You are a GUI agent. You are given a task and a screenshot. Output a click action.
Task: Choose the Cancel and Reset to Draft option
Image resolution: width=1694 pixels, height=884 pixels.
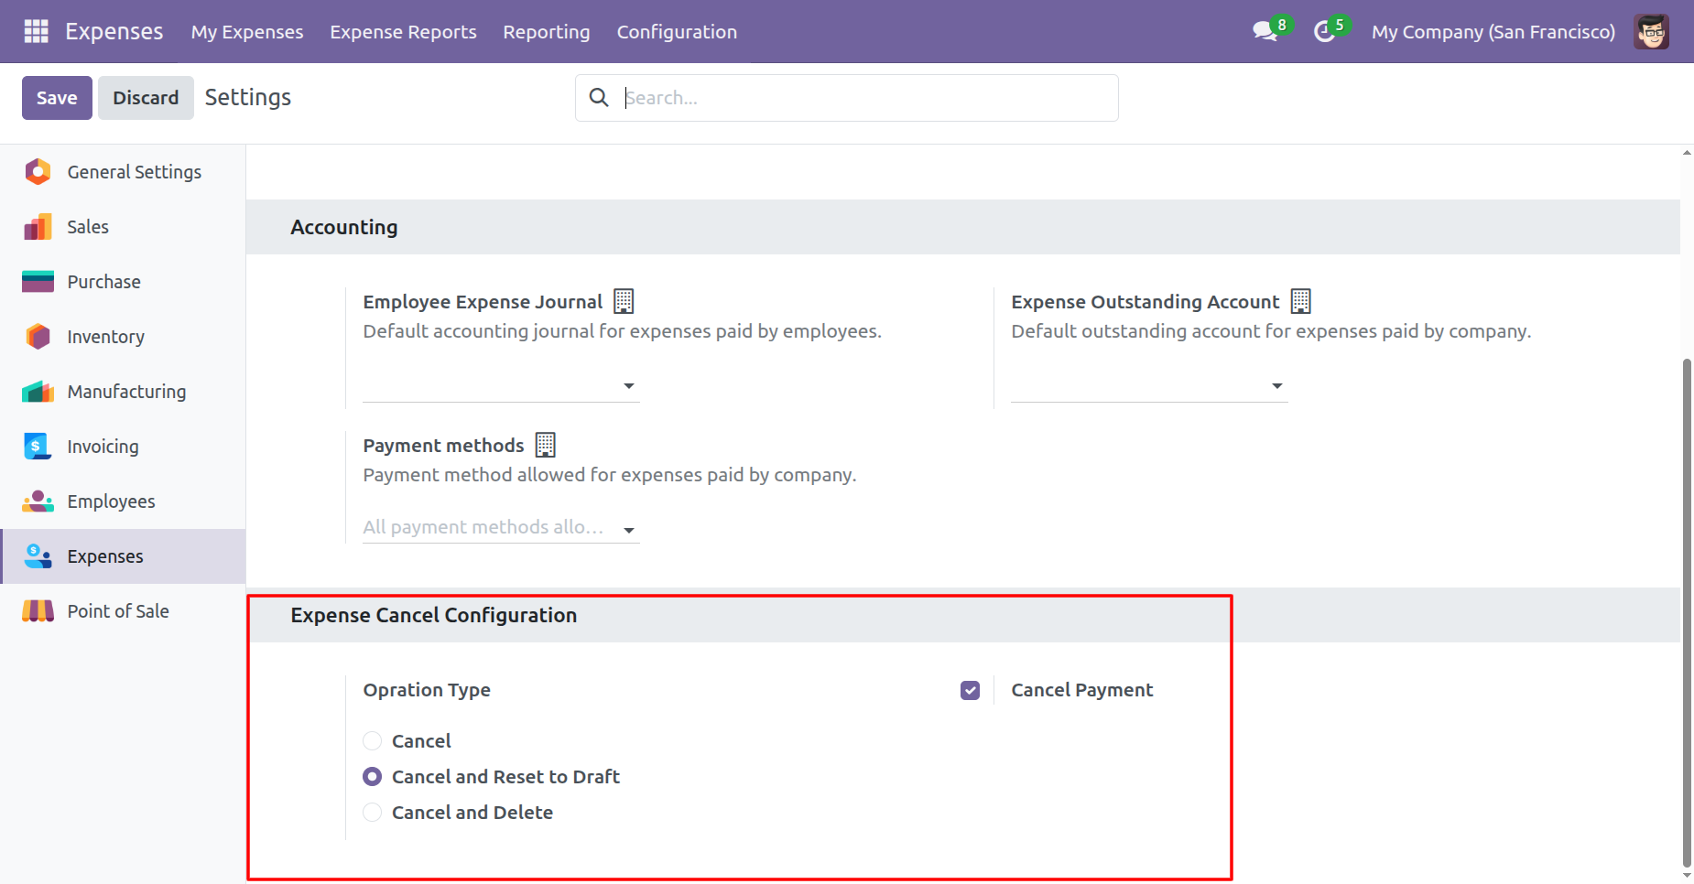(x=372, y=776)
